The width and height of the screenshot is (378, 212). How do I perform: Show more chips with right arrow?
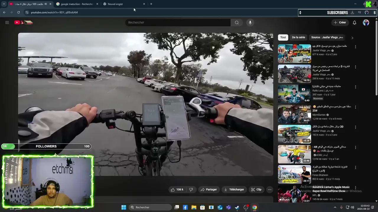click(x=352, y=38)
